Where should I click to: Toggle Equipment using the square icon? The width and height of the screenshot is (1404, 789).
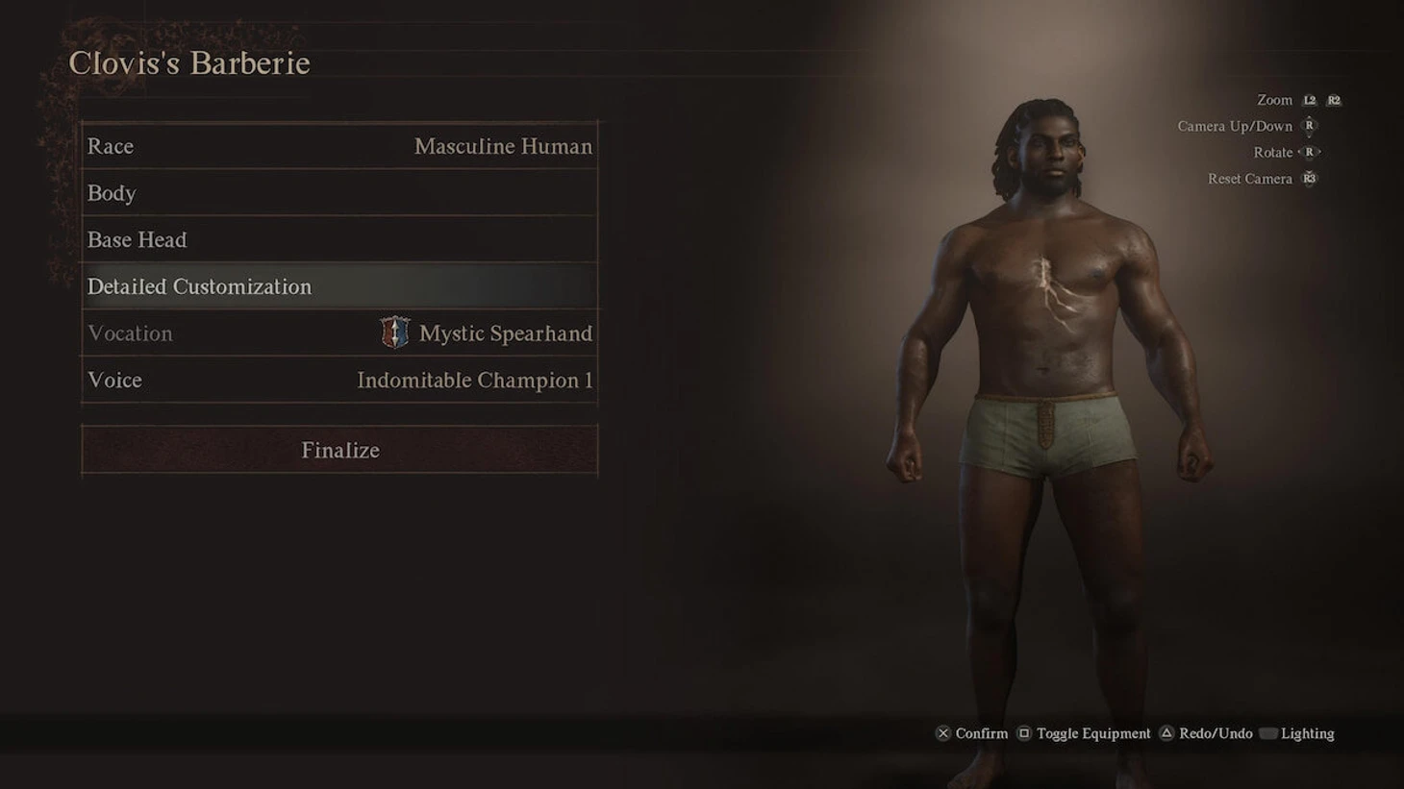tap(1024, 733)
